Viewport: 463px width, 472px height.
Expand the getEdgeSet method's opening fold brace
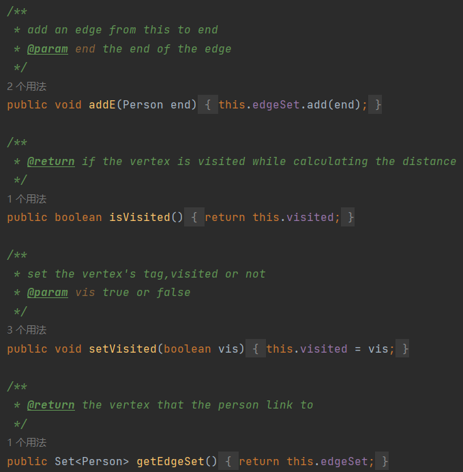[x=228, y=462]
